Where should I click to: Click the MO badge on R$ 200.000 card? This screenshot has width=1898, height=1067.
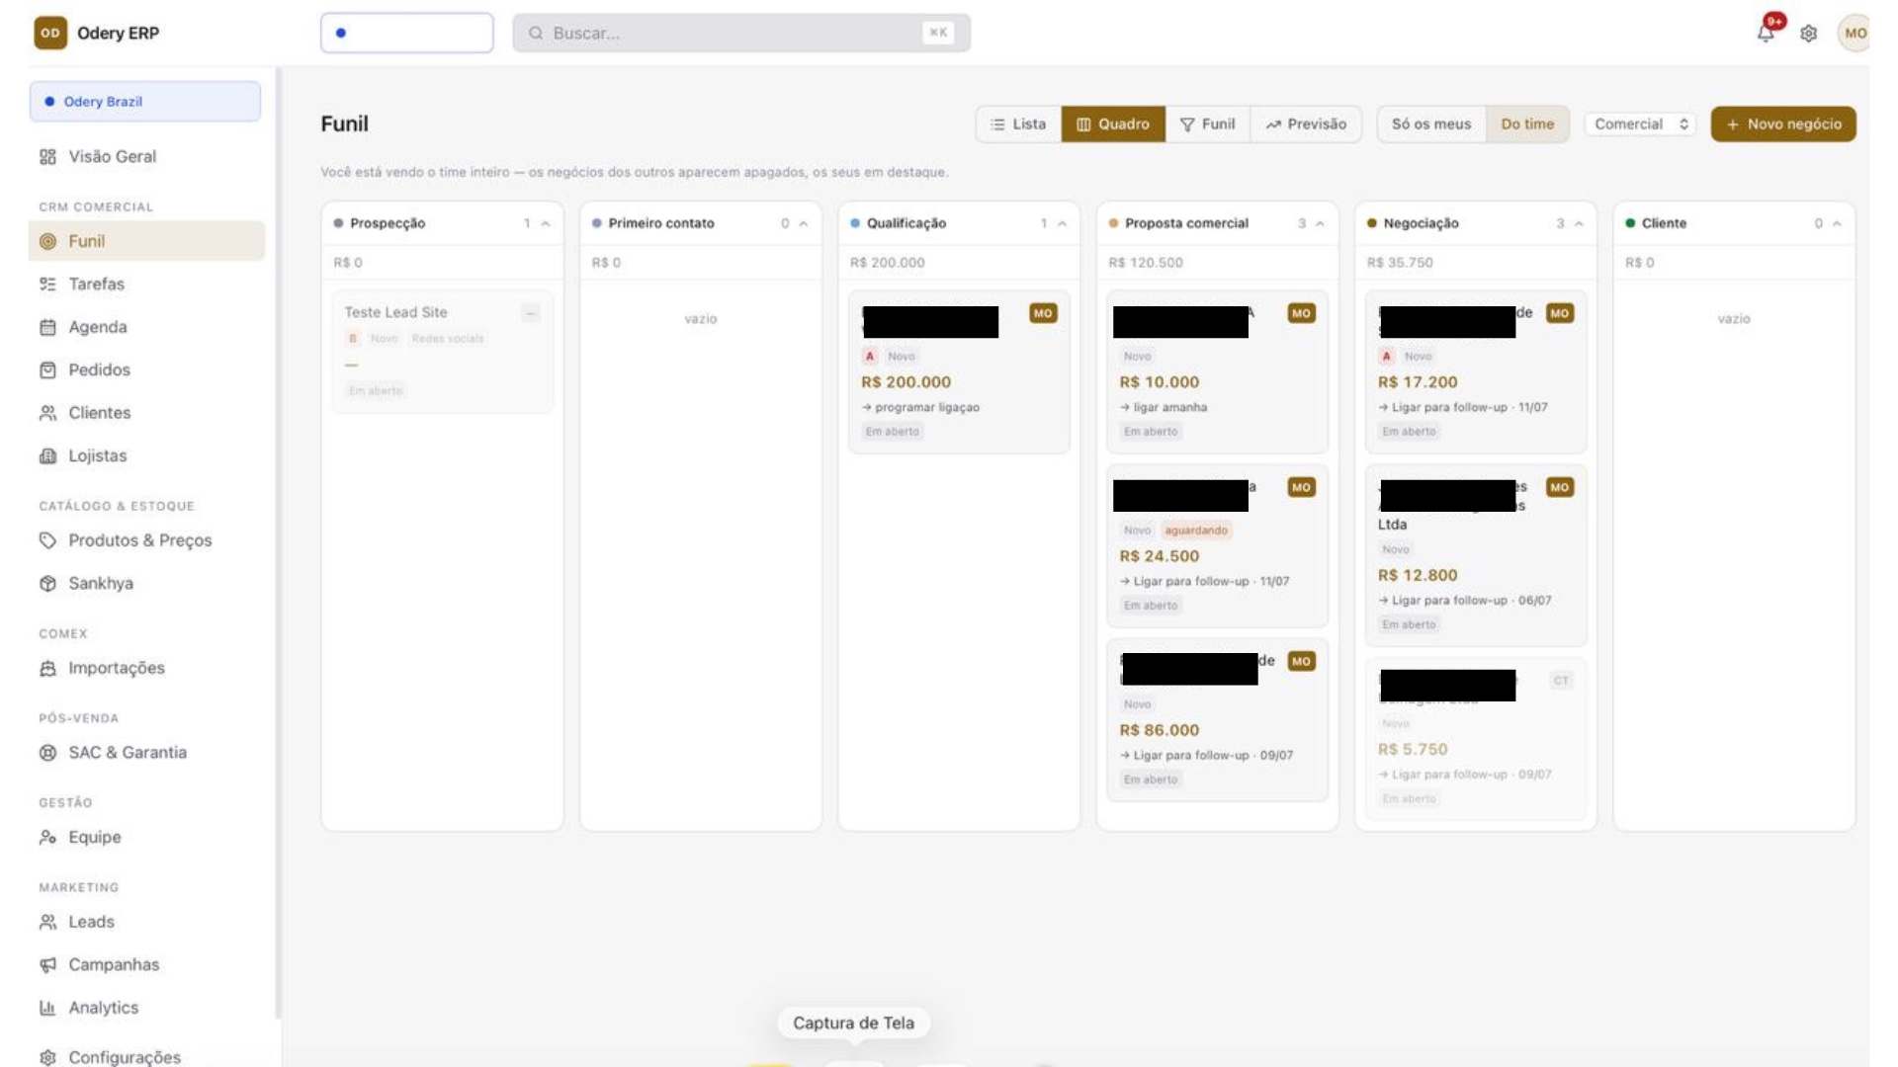[x=1043, y=313]
